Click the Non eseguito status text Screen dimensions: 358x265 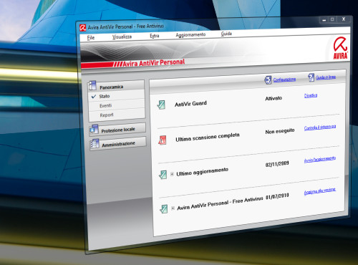click(x=280, y=131)
